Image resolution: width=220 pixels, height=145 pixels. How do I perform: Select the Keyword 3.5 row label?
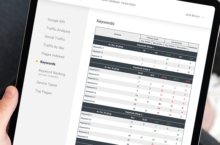click(x=83, y=132)
